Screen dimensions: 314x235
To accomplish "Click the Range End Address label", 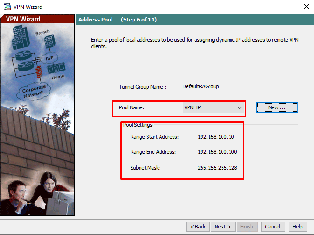I will 153,152.
